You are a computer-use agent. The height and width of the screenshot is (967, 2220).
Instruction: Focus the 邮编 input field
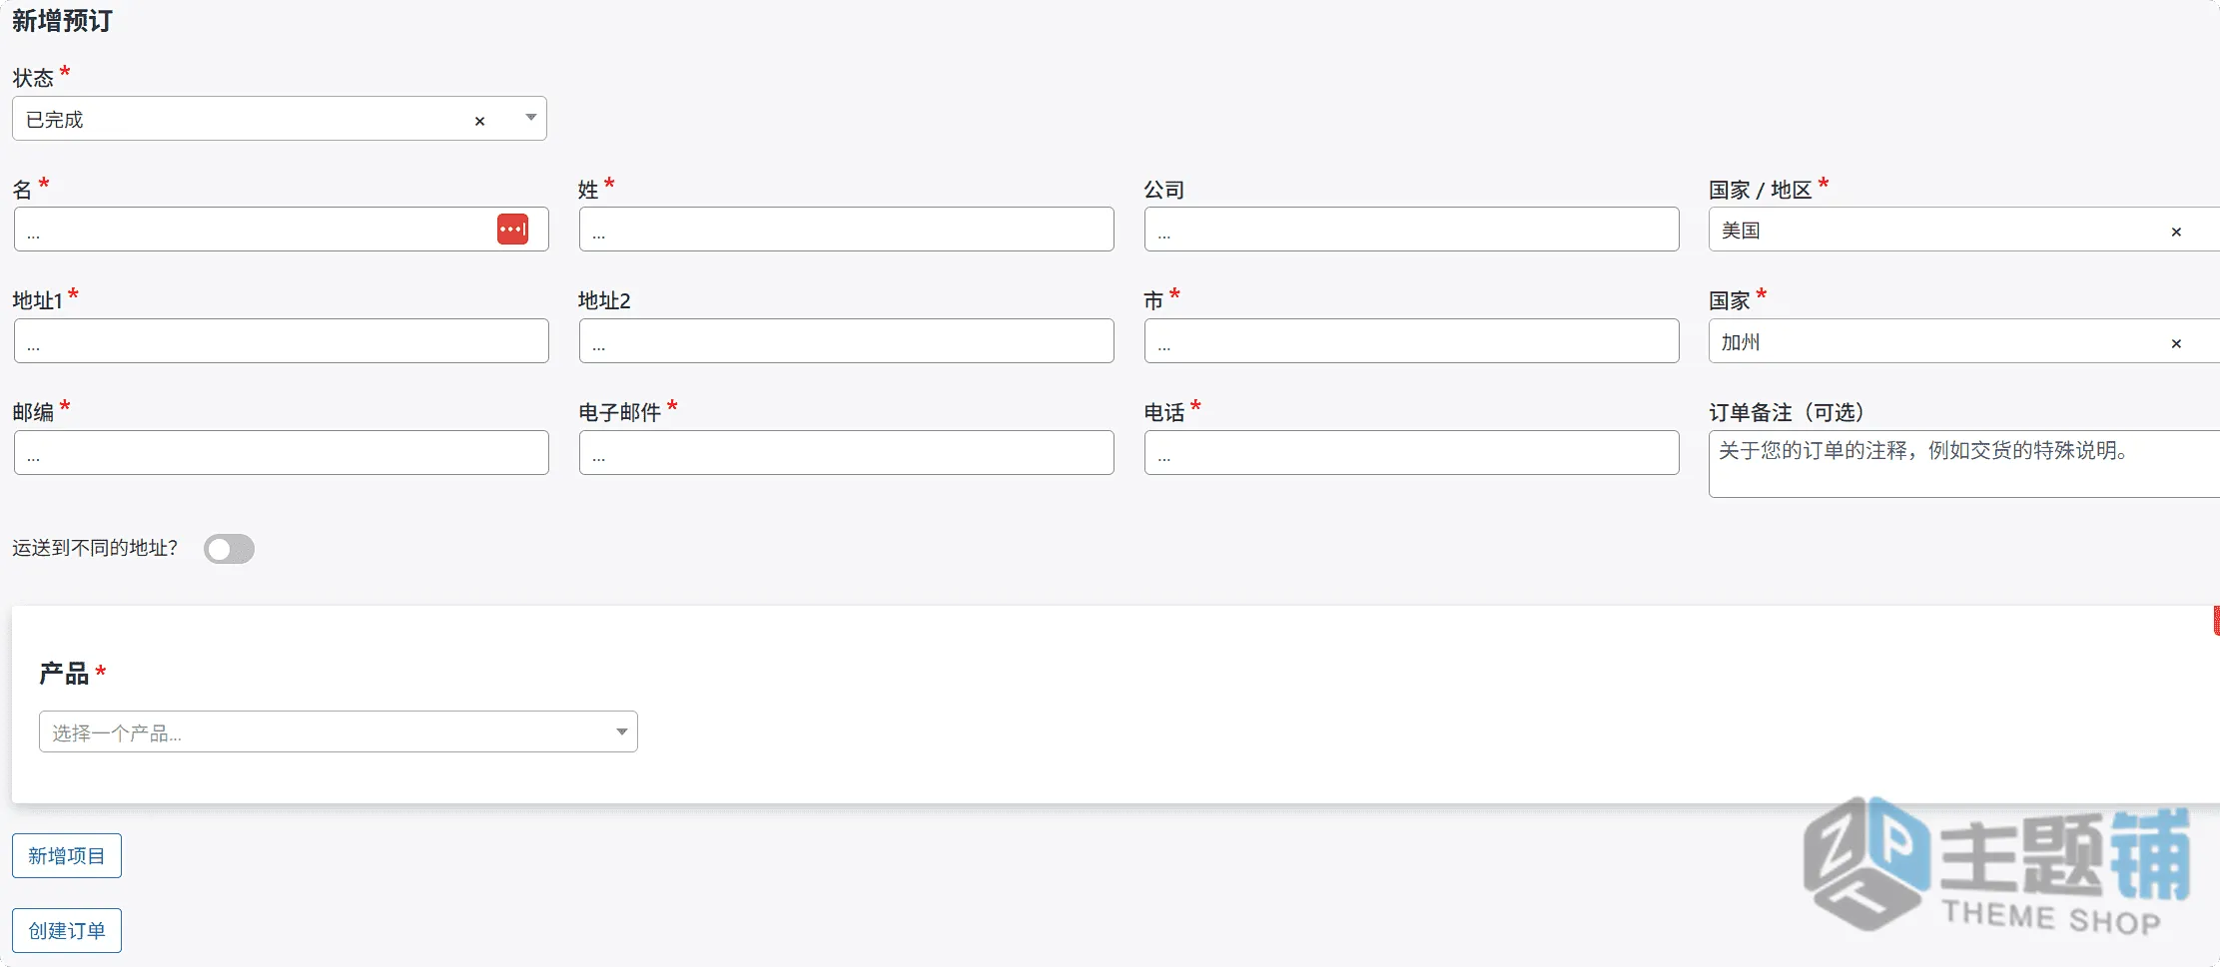pyautogui.click(x=282, y=453)
